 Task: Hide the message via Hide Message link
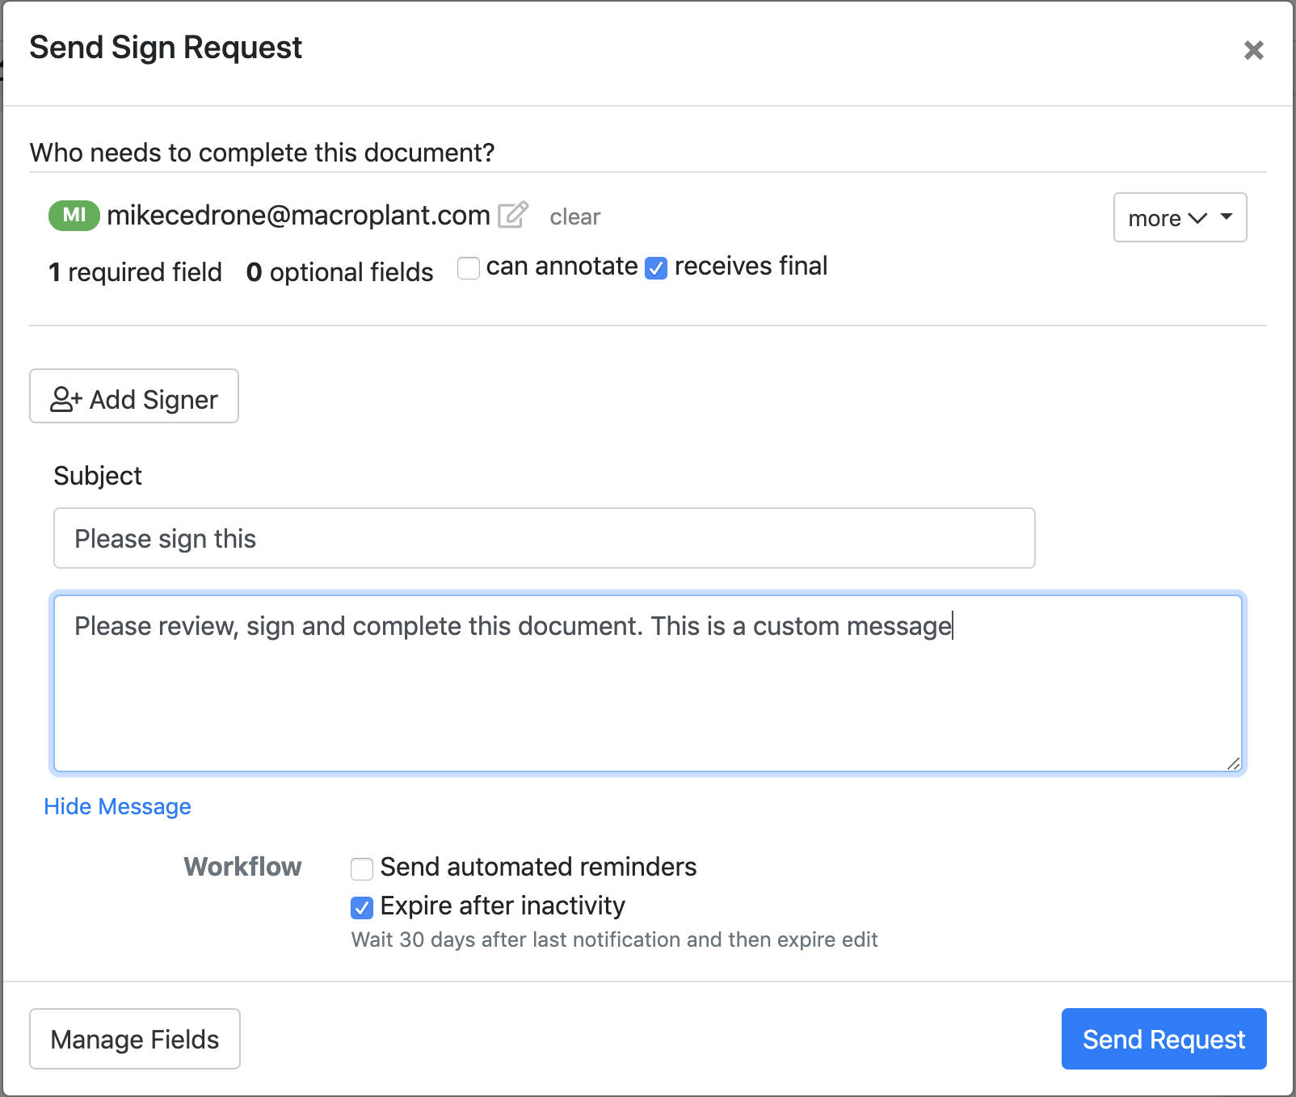click(117, 806)
